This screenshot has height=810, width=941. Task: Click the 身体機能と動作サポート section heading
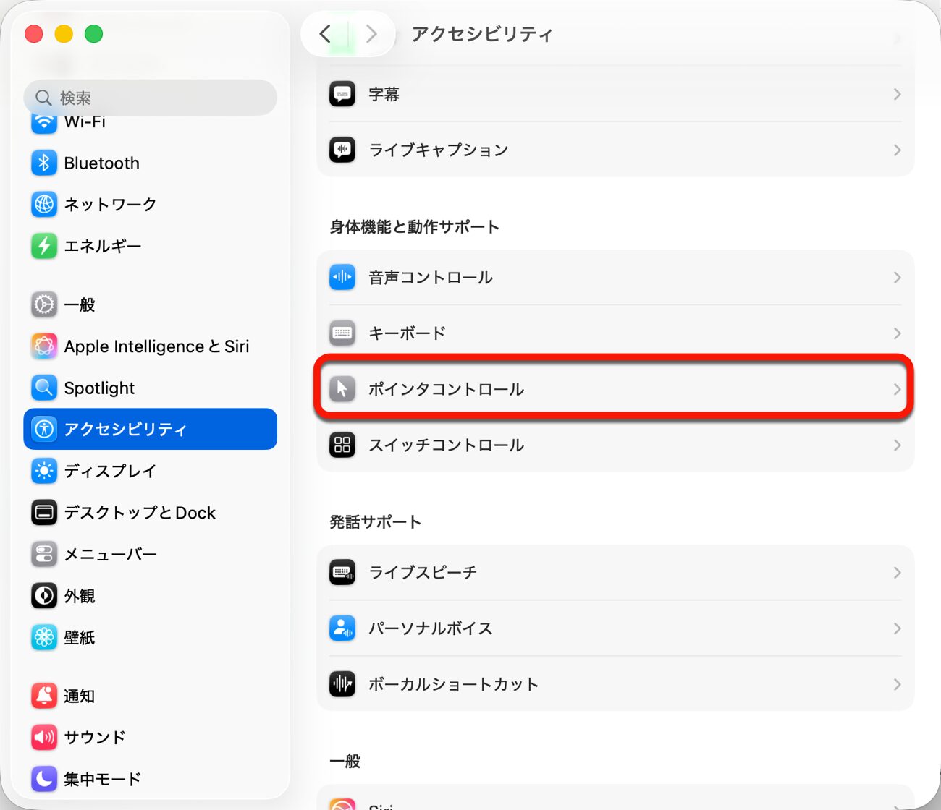415,227
